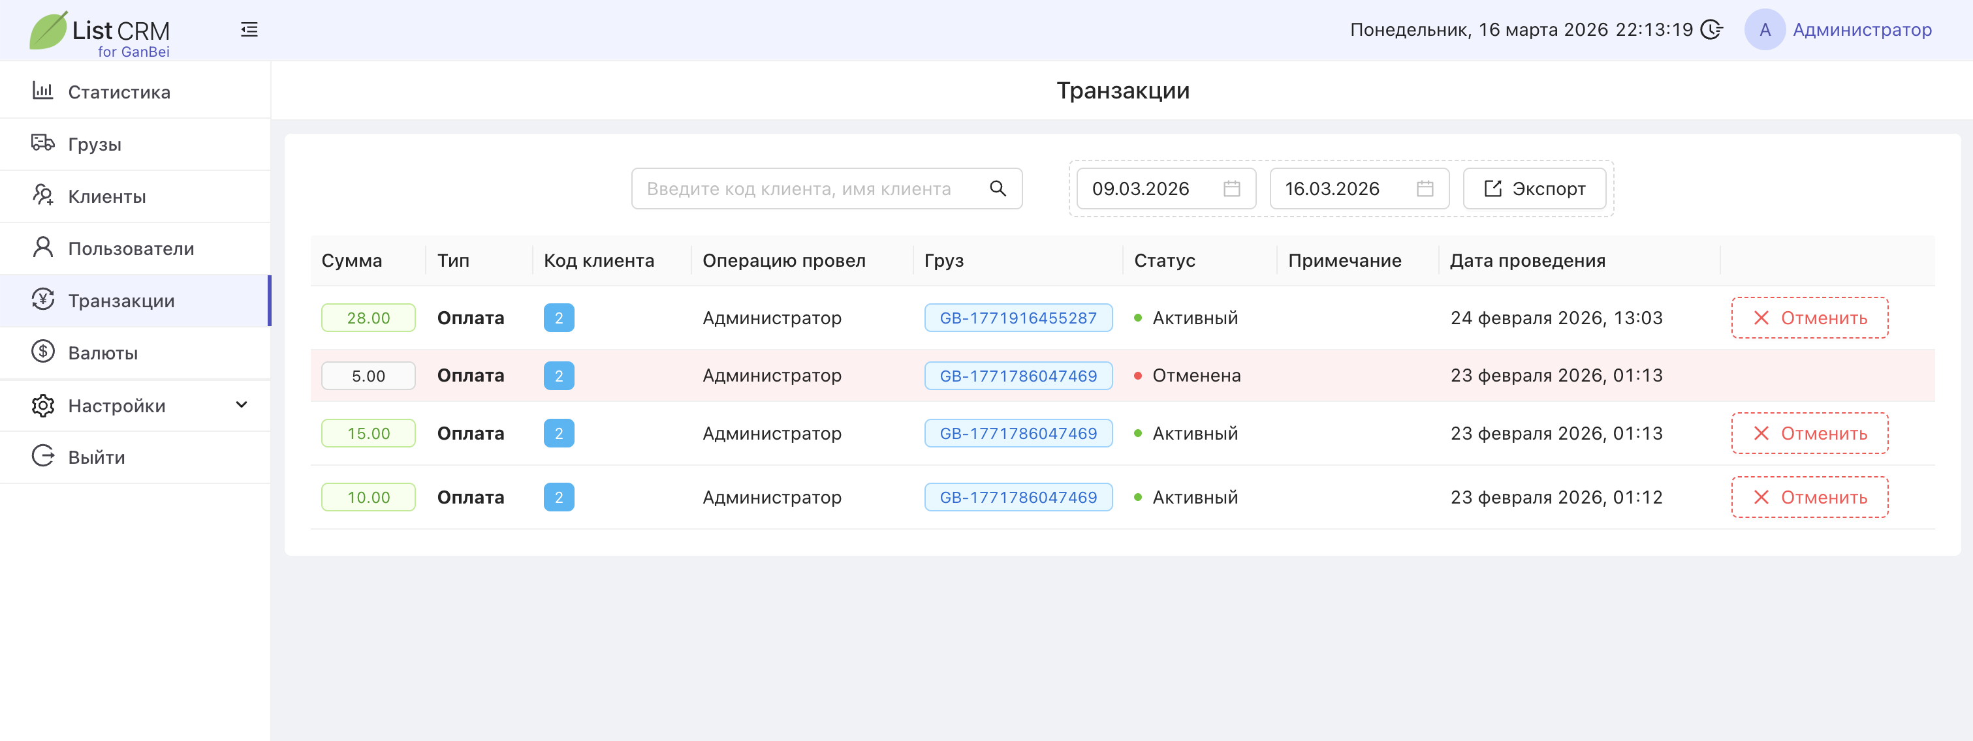
Task: Open the start date 09.03.2026 calendar icon
Action: click(1231, 189)
